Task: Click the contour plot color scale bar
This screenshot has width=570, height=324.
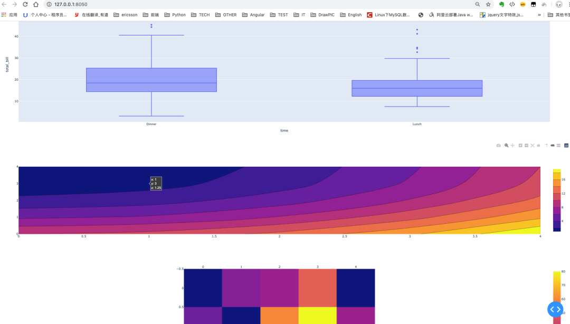Action: (x=557, y=201)
